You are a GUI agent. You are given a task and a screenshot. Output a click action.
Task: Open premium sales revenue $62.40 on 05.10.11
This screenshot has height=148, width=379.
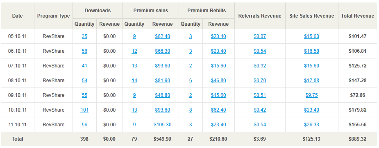(x=162, y=36)
